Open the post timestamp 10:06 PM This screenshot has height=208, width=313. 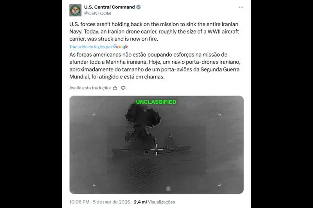pyautogui.click(x=79, y=202)
